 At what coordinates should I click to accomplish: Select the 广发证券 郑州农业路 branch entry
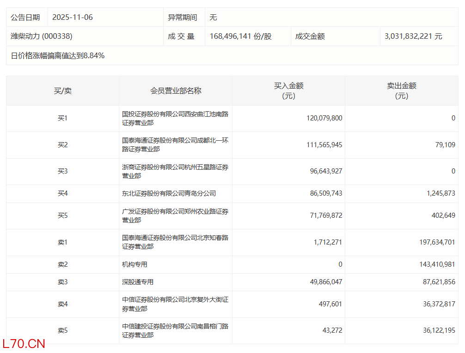pos(175,215)
